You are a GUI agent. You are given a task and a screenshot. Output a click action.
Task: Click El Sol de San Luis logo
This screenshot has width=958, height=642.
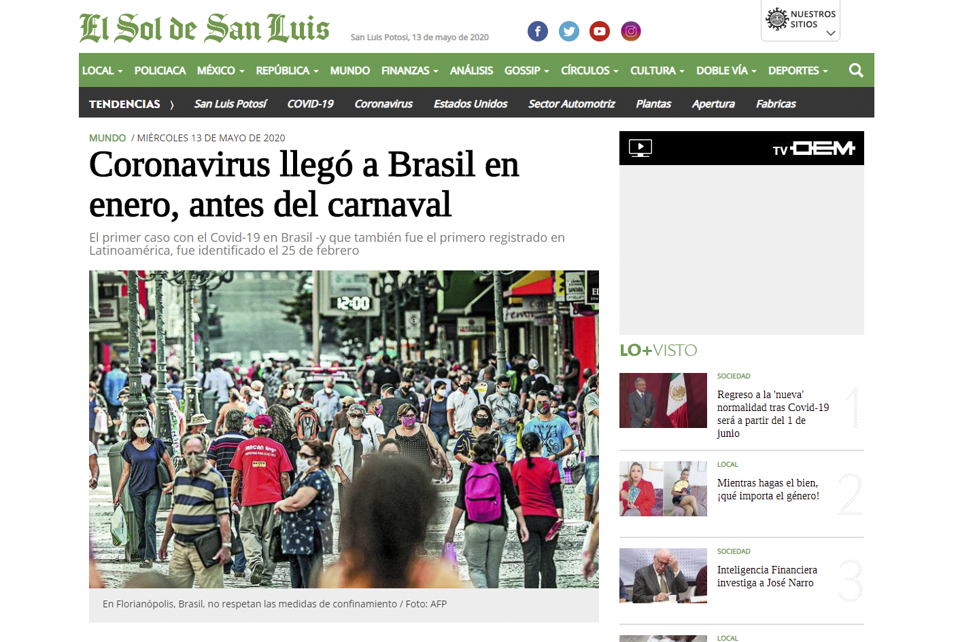[x=204, y=29]
